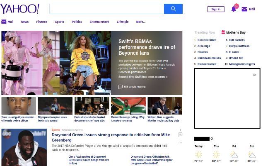Click Friday's partly cloudy weather icon
Image resolution: width=263 pixels, height=166 pixels.
pos(234,154)
